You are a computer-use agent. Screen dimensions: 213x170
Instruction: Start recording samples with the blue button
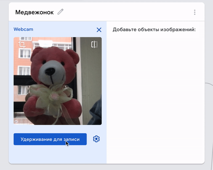50,139
